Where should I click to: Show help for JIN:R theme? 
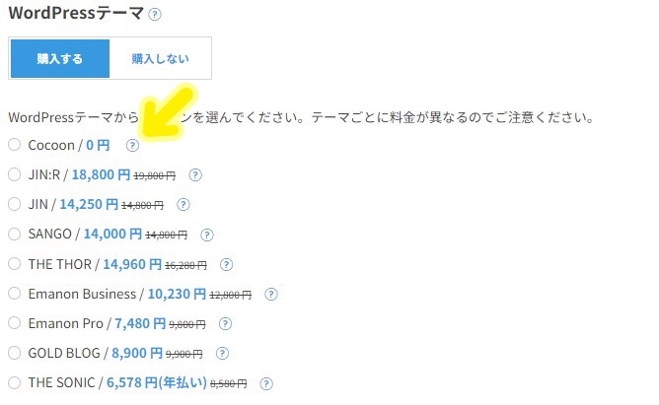(195, 175)
